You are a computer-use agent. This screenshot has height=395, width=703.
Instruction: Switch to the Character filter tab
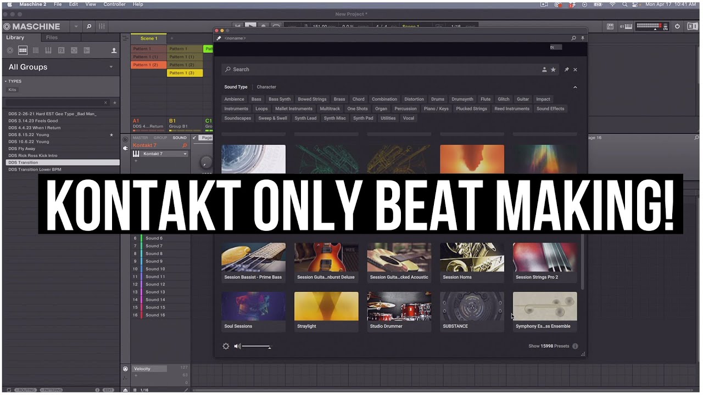[x=266, y=87]
